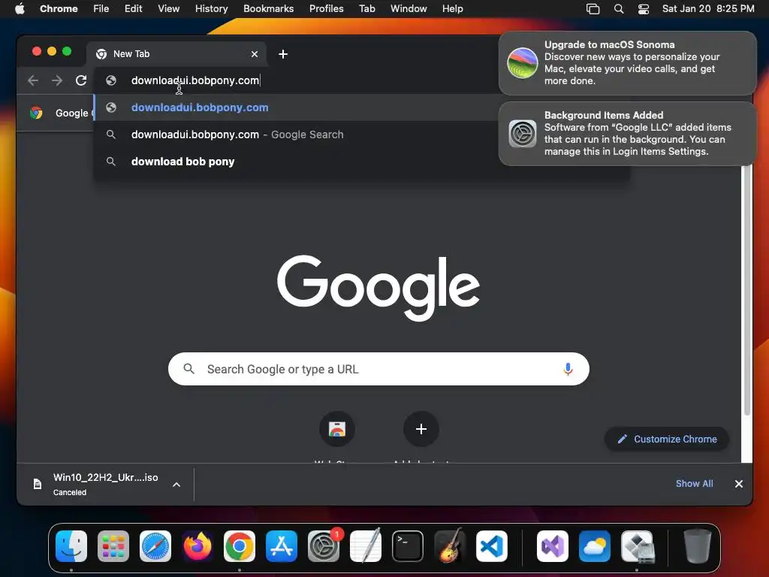769x577 pixels.
Task: Go forward with the forward arrow
Action: pos(57,80)
